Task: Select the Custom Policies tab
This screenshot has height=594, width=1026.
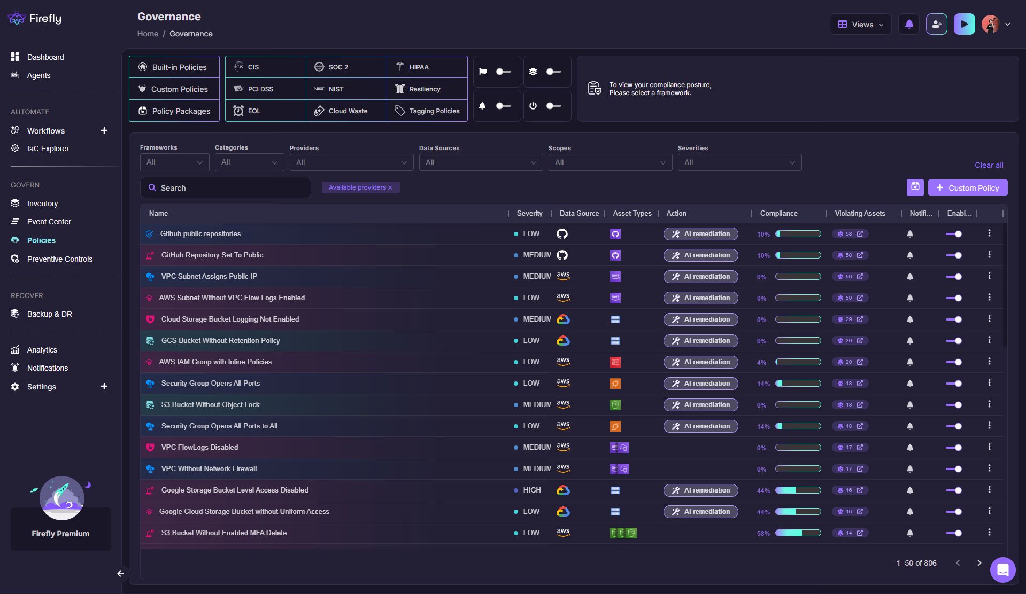Action: [x=174, y=89]
